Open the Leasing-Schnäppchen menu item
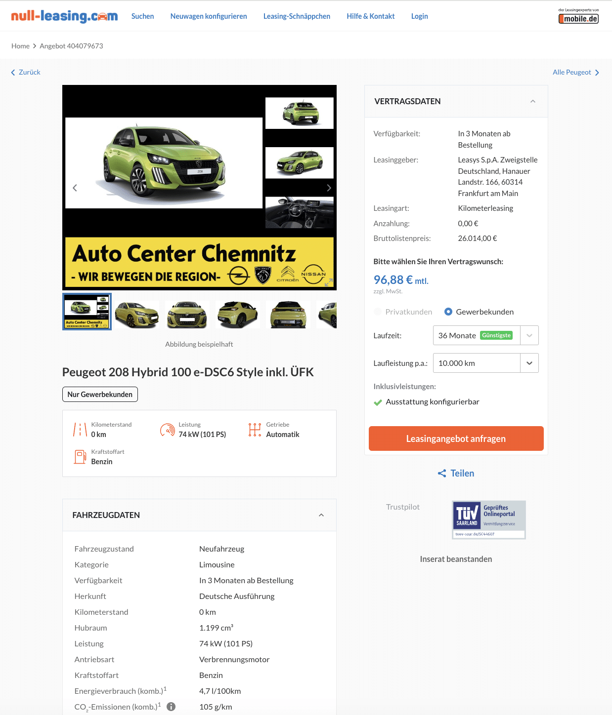The height and width of the screenshot is (715, 612). click(x=297, y=16)
